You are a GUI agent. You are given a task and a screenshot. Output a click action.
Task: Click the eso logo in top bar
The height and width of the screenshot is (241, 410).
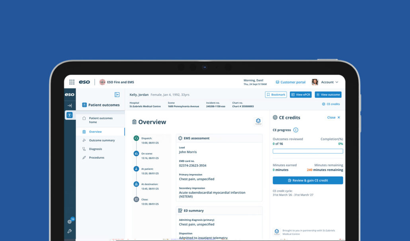tap(84, 82)
